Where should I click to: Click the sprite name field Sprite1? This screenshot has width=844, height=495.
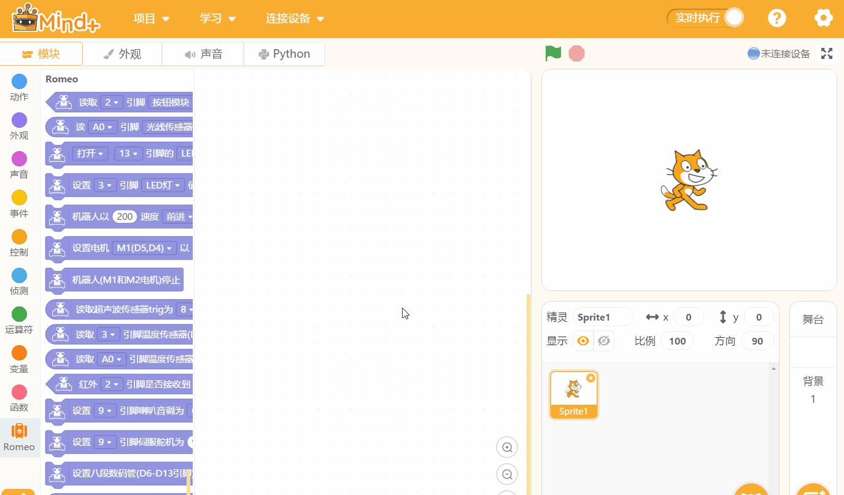pyautogui.click(x=603, y=317)
